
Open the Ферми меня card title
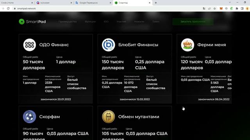212,45
